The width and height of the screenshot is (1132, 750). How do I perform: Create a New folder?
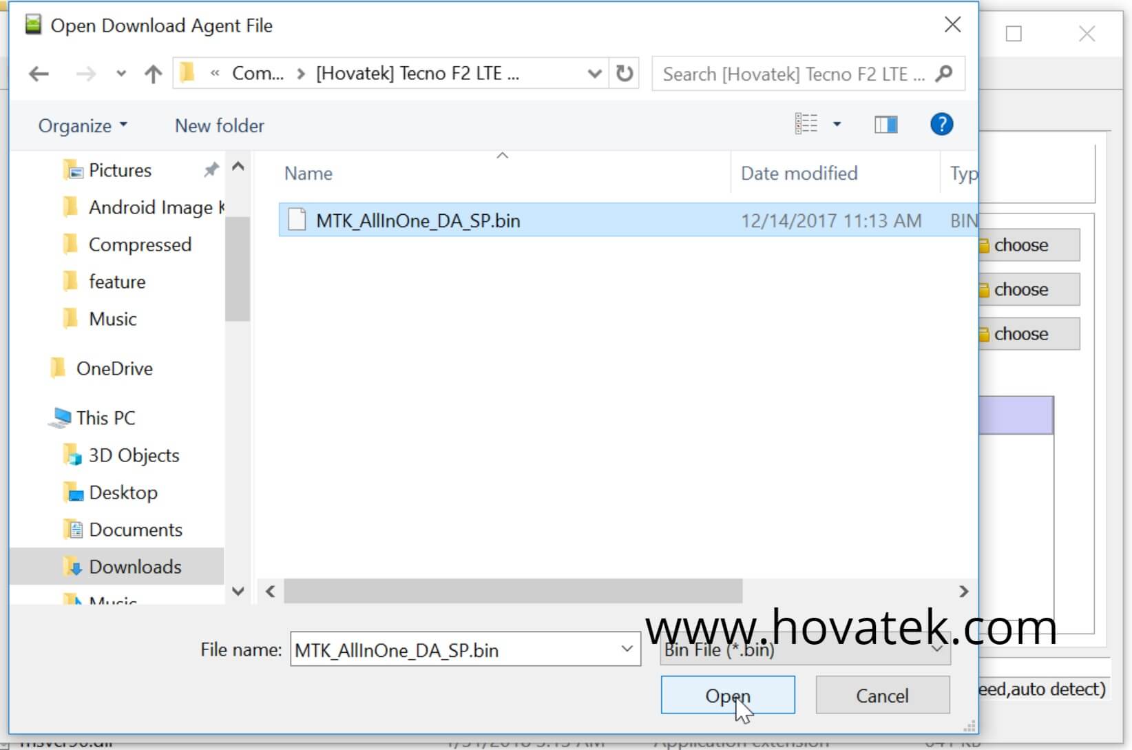click(x=219, y=125)
